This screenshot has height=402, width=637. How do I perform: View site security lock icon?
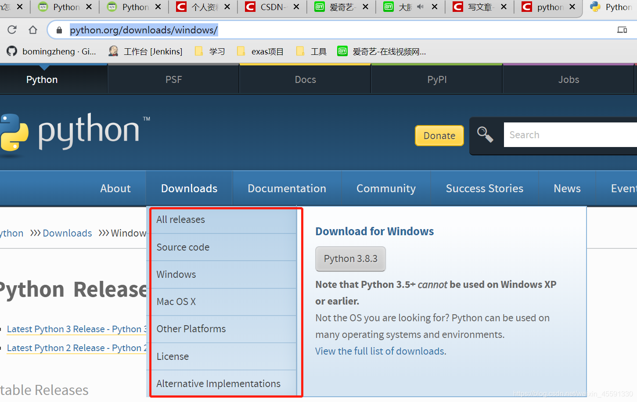coord(59,30)
